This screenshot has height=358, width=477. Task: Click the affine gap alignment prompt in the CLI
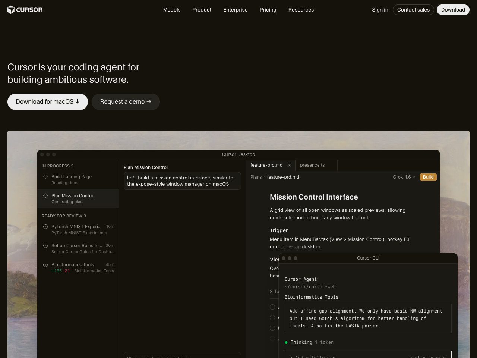(368, 318)
